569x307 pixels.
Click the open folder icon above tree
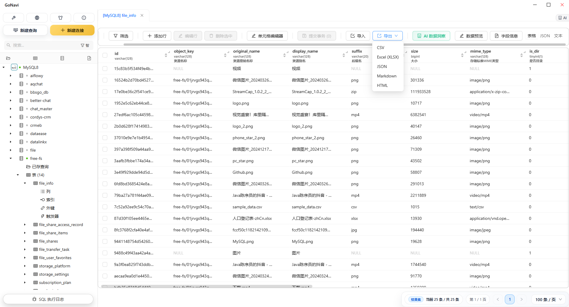pyautogui.click(x=8, y=58)
